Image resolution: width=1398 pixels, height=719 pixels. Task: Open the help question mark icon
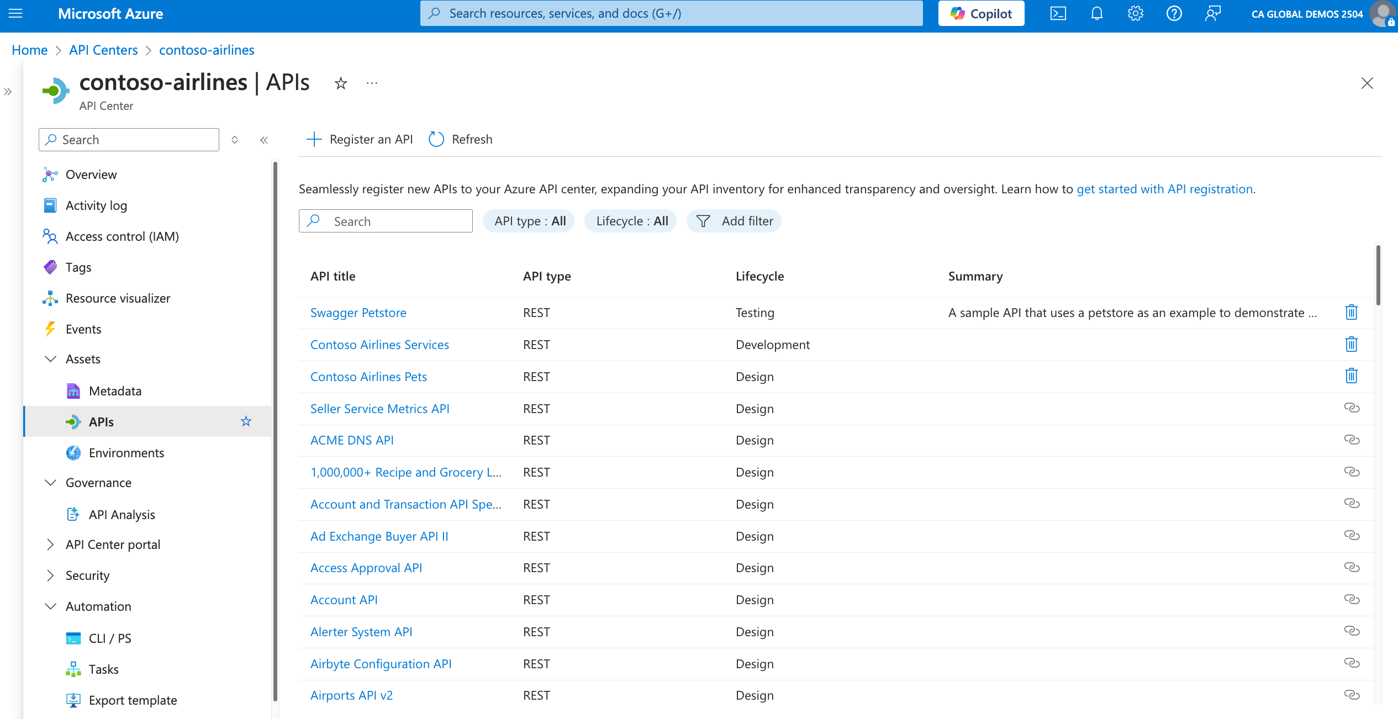[1174, 13]
